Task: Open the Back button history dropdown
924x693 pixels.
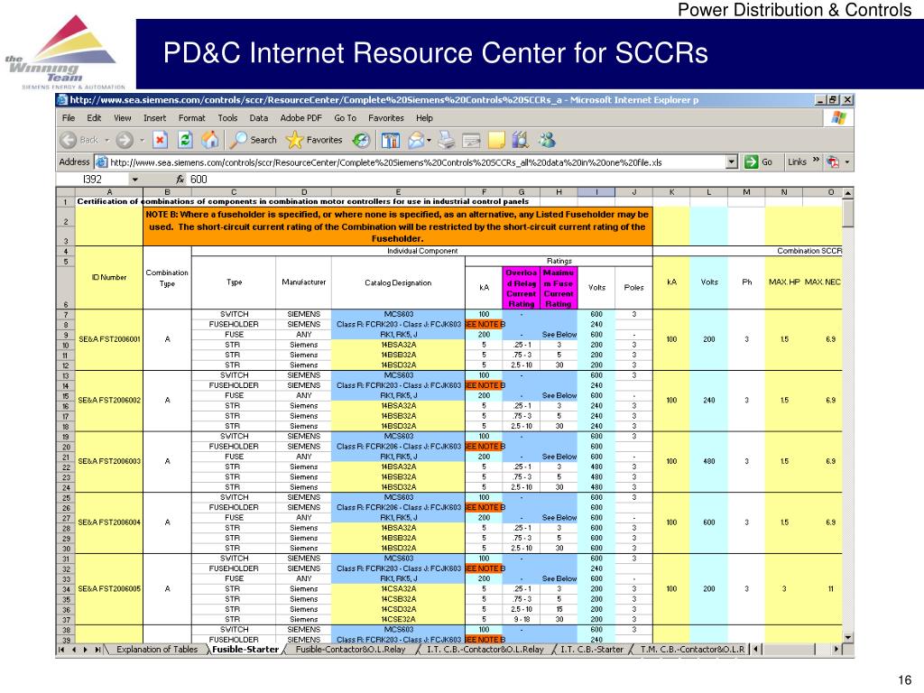Action: click(107, 140)
